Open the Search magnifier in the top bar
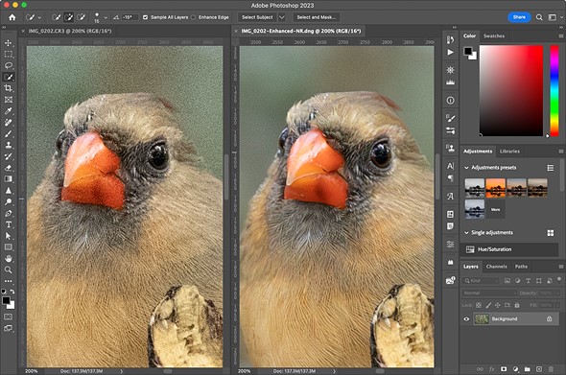Image resolution: width=566 pixels, height=375 pixels. coord(539,17)
